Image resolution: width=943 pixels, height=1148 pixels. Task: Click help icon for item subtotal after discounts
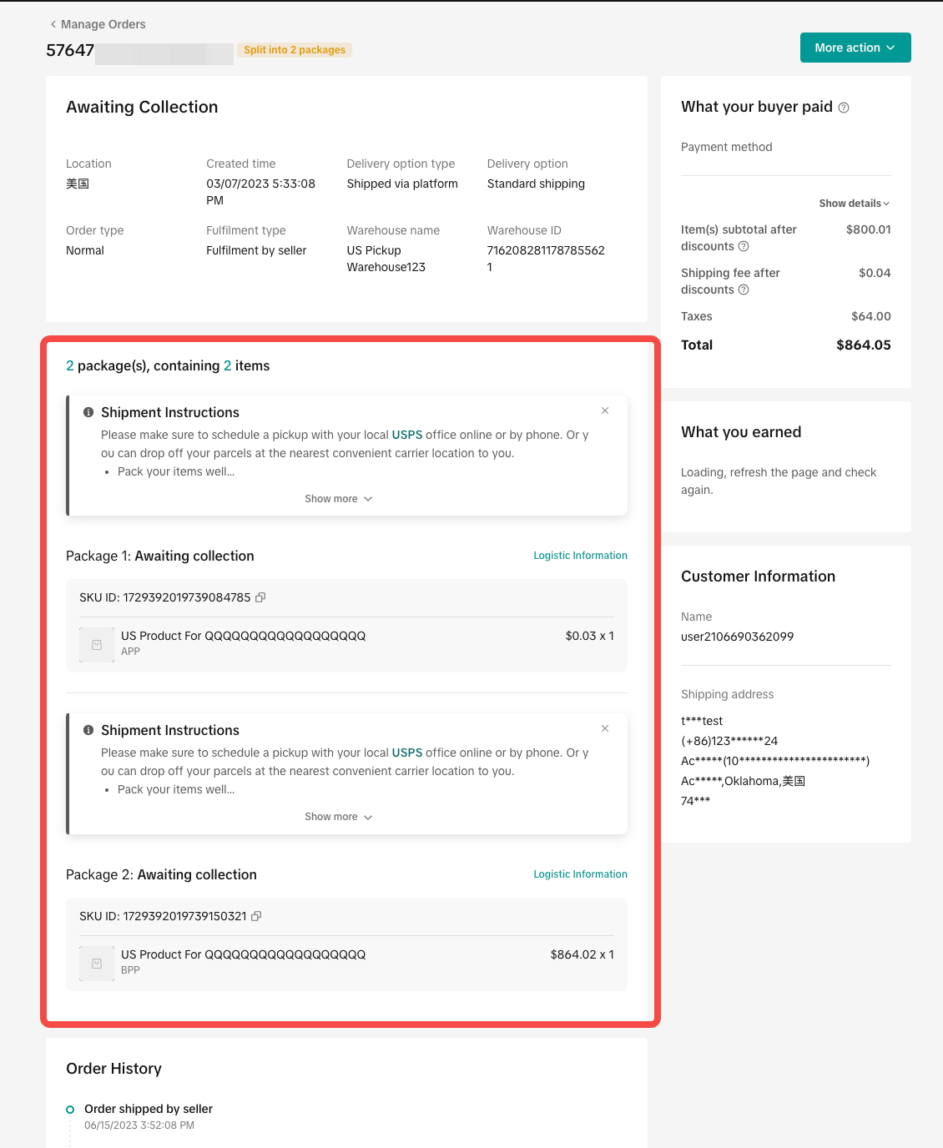click(x=744, y=246)
